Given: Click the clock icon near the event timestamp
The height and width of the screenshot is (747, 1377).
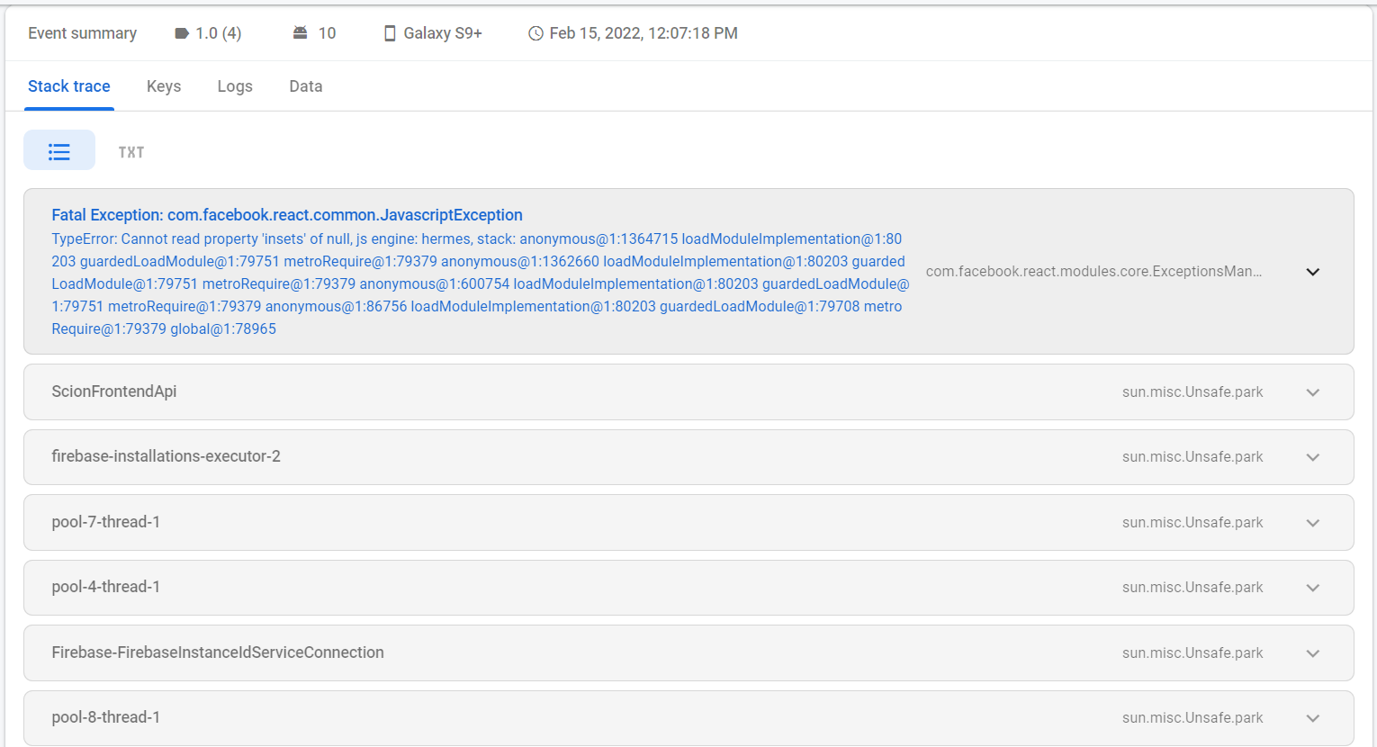Looking at the screenshot, I should pyautogui.click(x=535, y=32).
